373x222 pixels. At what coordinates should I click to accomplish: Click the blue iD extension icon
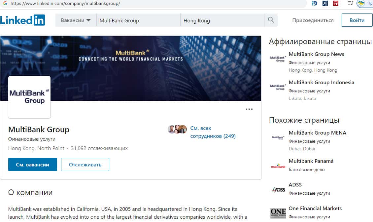[x=315, y=4]
